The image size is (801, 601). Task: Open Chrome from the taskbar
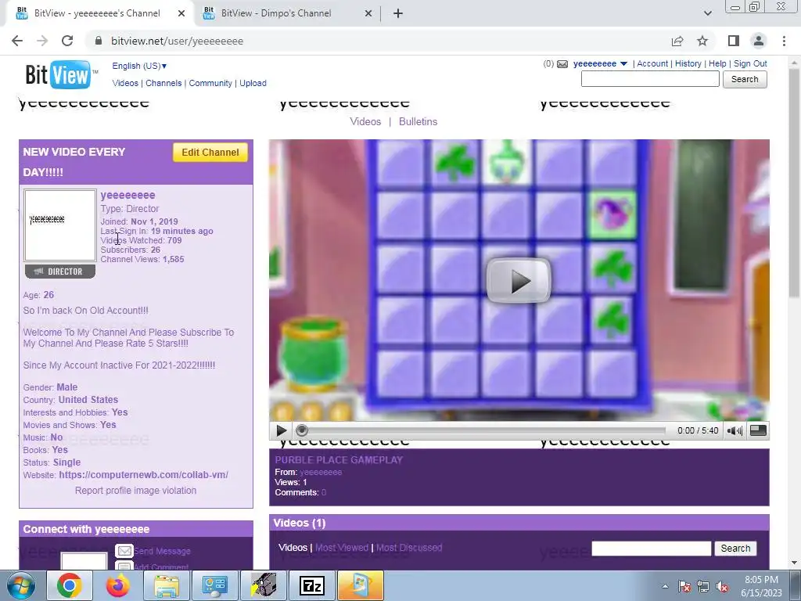click(x=70, y=585)
